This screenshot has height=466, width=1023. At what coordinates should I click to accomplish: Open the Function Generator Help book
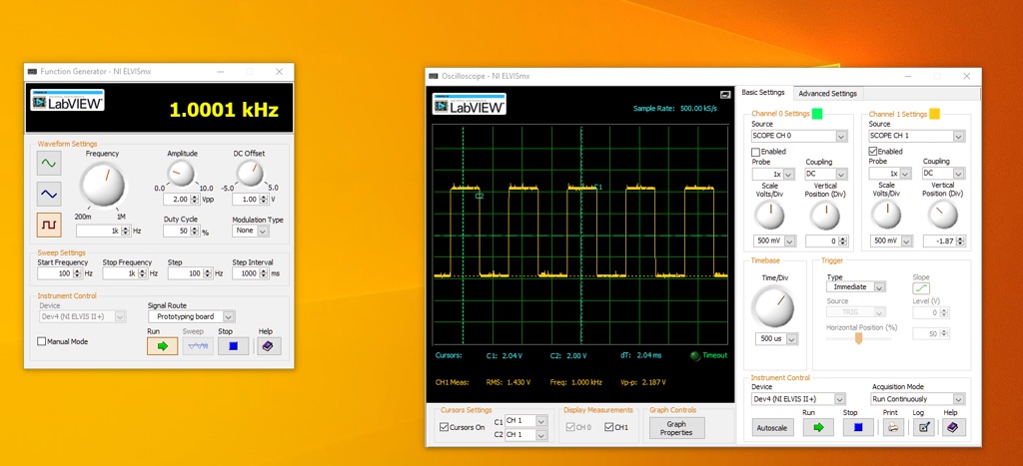click(266, 346)
